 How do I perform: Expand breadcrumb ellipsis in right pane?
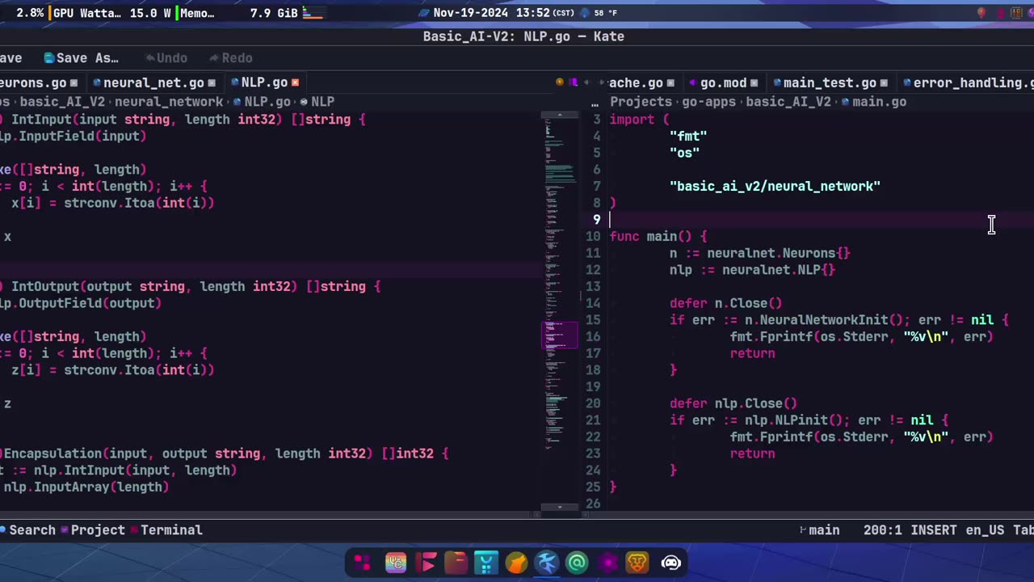(595, 103)
